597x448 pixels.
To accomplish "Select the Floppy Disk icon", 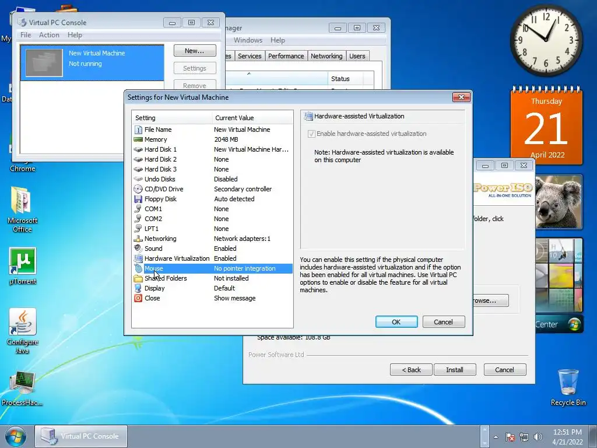I will tap(138, 199).
